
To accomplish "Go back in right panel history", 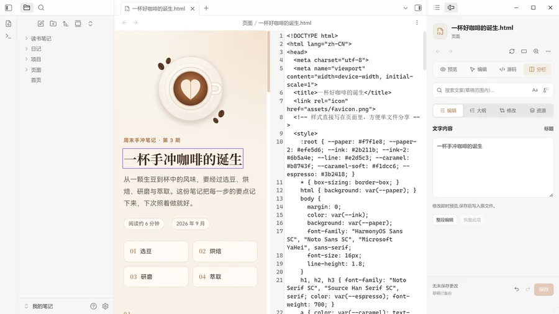I will (438, 52).
